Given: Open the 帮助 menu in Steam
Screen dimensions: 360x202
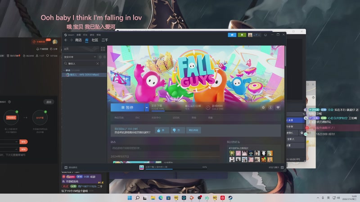Looking at the screenshot, I should [99, 35].
